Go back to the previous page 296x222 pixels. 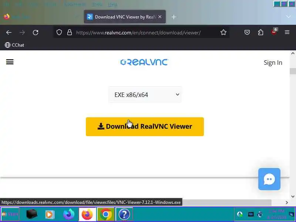[9, 33]
